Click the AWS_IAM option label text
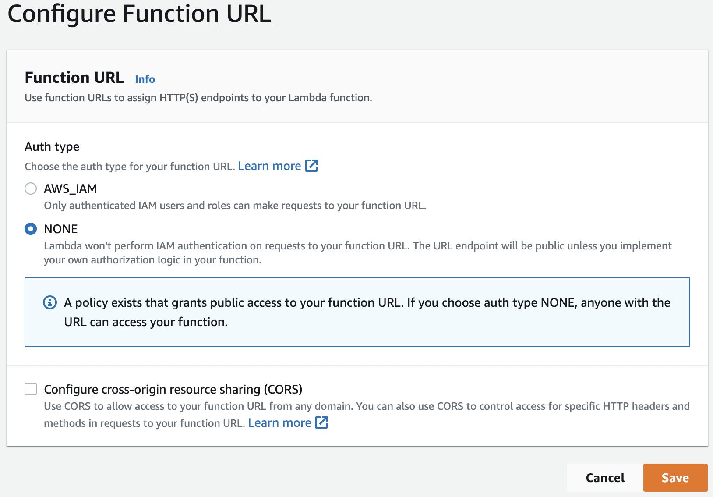The height and width of the screenshot is (497, 713). click(71, 189)
